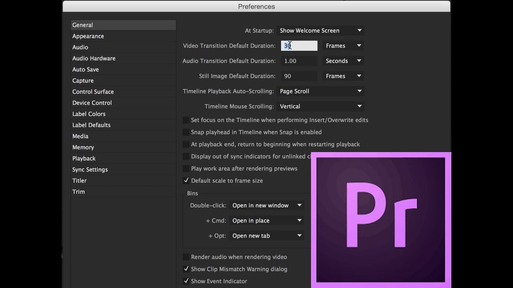Open the Bins + Cmd dropdown
The height and width of the screenshot is (288, 513).
pyautogui.click(x=267, y=220)
